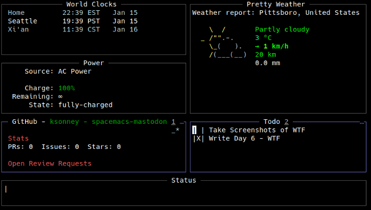Screen dimensions: 371x210
Task: Select the Xi'an clock row
Action: coord(72,30)
